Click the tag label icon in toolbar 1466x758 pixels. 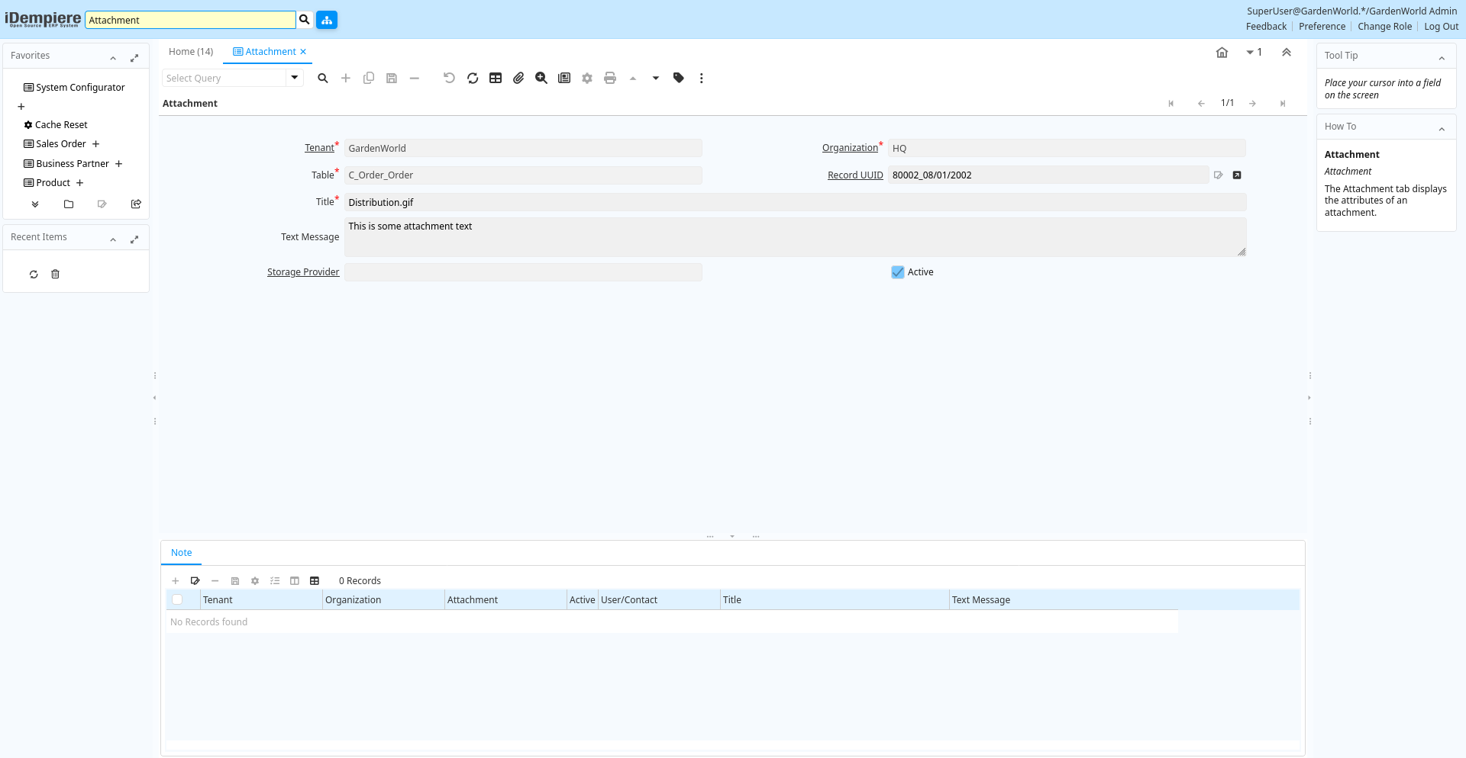(679, 78)
